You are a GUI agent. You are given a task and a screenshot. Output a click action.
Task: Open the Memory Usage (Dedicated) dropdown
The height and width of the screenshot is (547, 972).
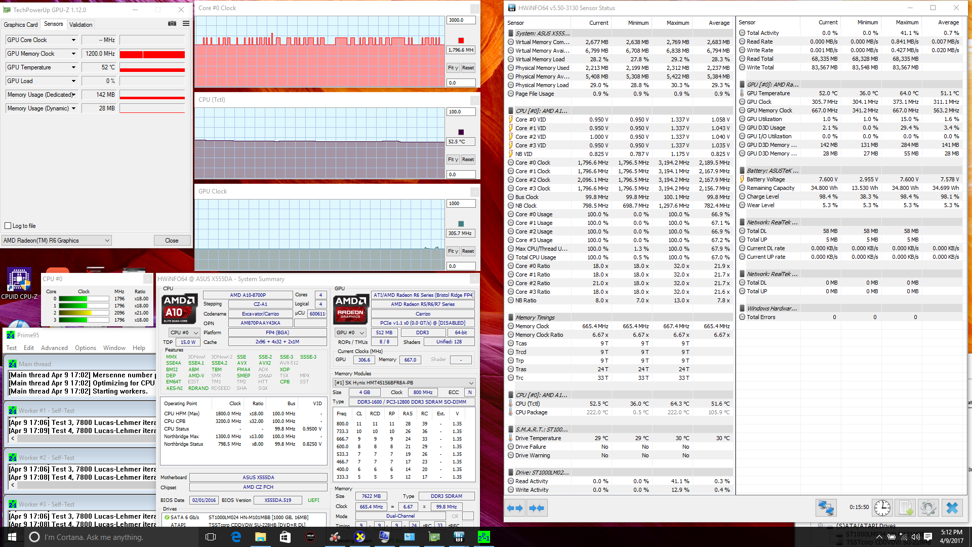pos(73,95)
